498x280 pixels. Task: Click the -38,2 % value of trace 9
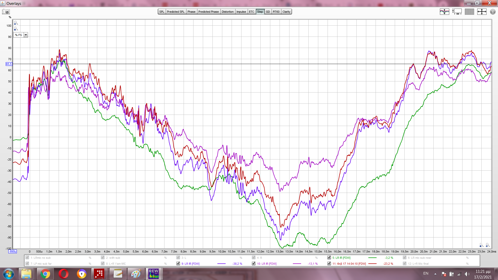237,264
